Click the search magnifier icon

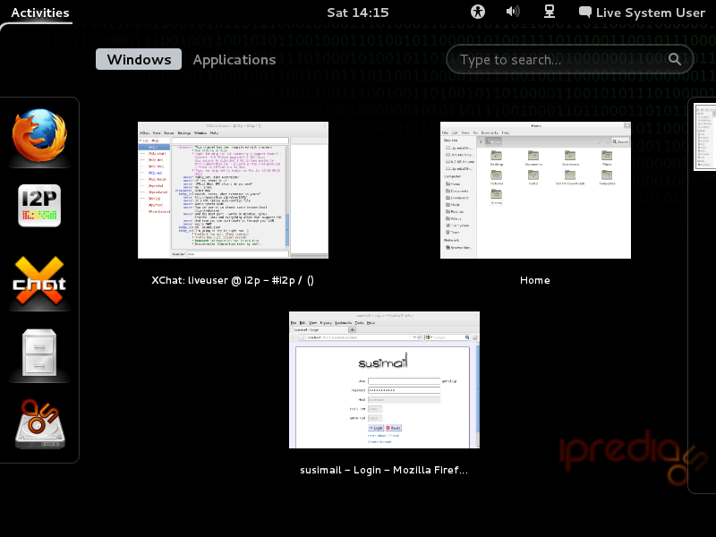(x=675, y=60)
